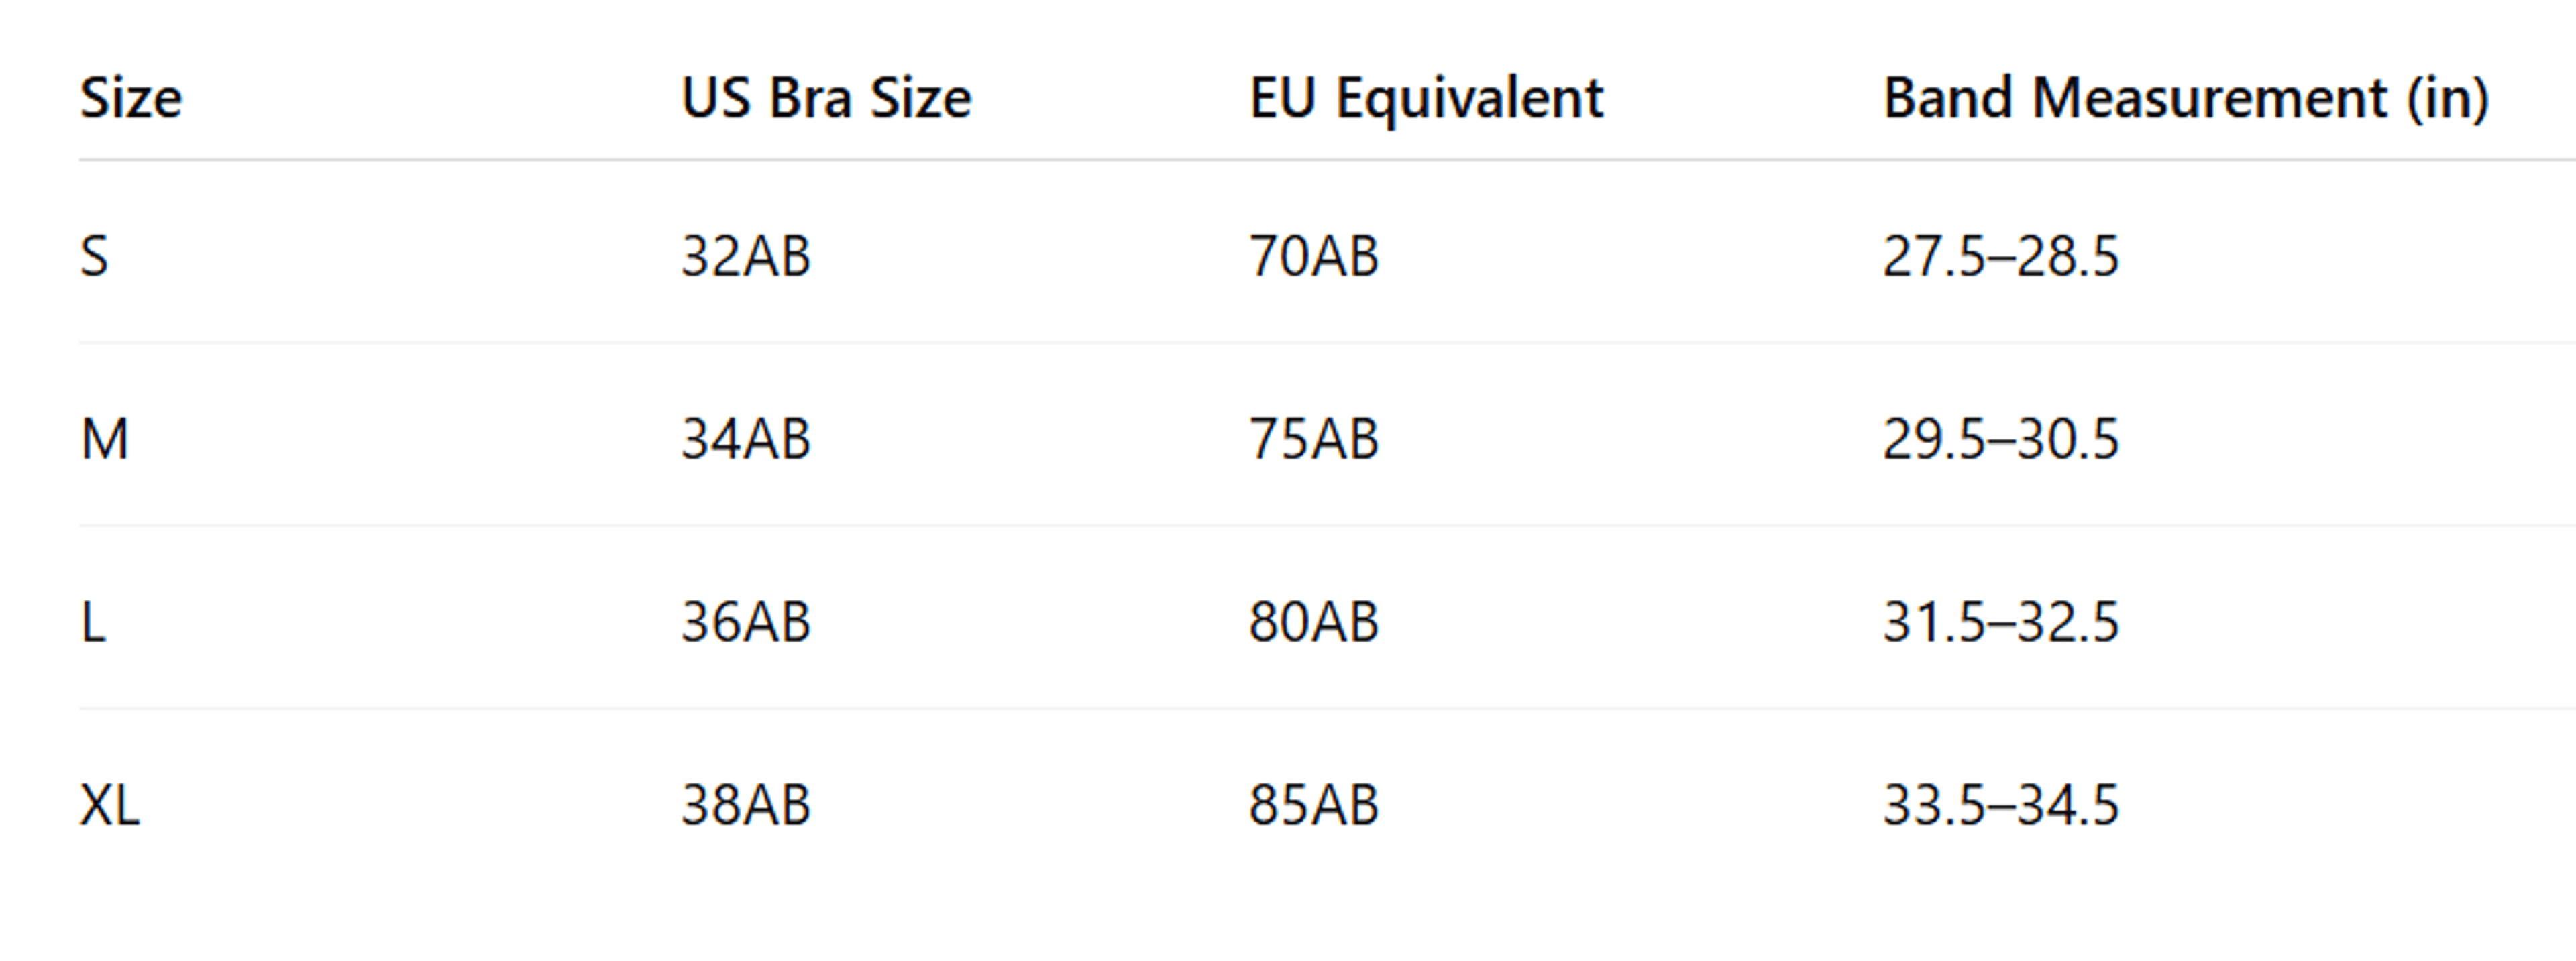The width and height of the screenshot is (2576, 961).
Task: Click the 31.5–32.5 band measurement
Action: 2001,622
